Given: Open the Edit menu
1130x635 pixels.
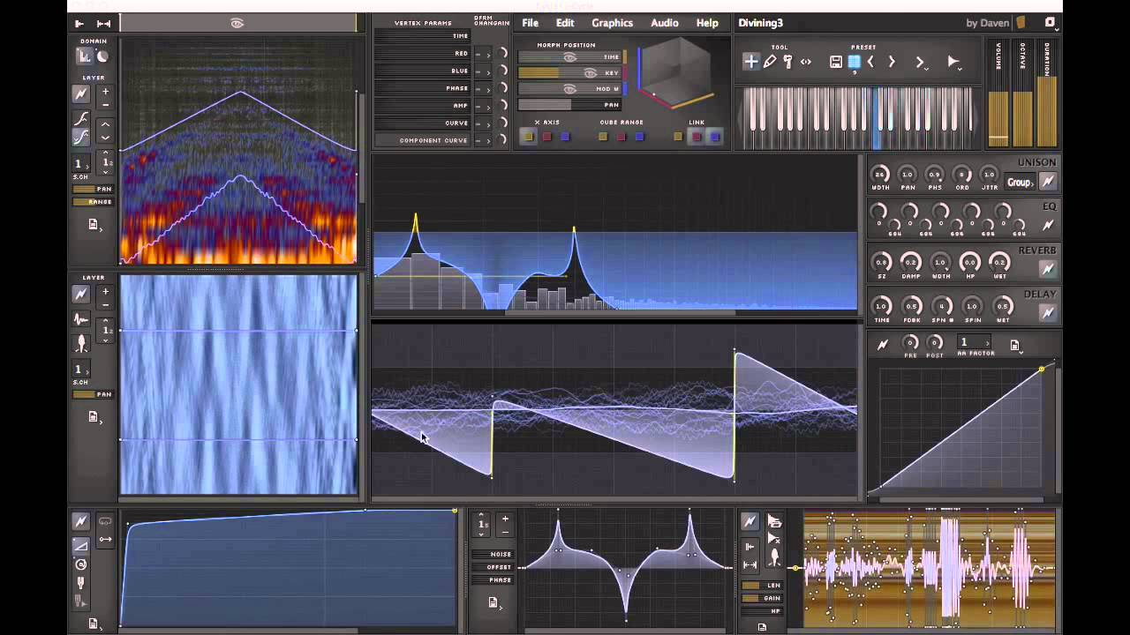Looking at the screenshot, I should point(565,23).
